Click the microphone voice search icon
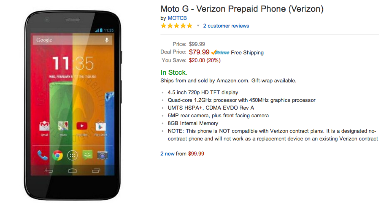389x203 pixels. 107,40
